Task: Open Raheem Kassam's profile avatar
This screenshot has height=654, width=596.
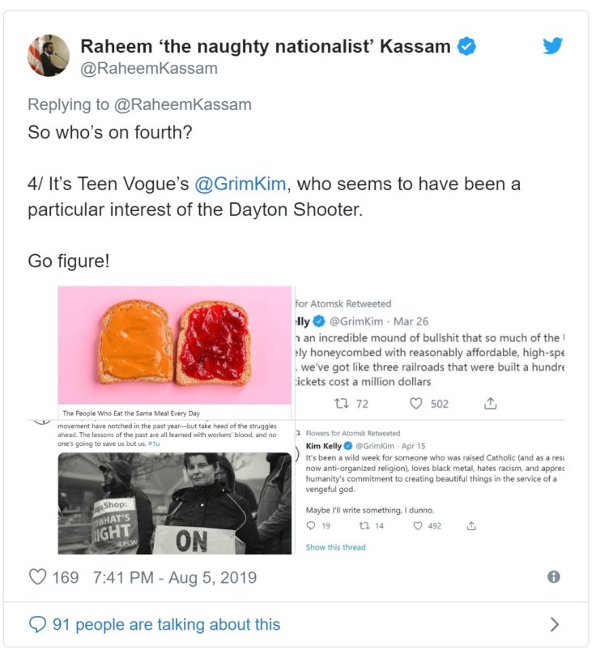Action: (49, 55)
